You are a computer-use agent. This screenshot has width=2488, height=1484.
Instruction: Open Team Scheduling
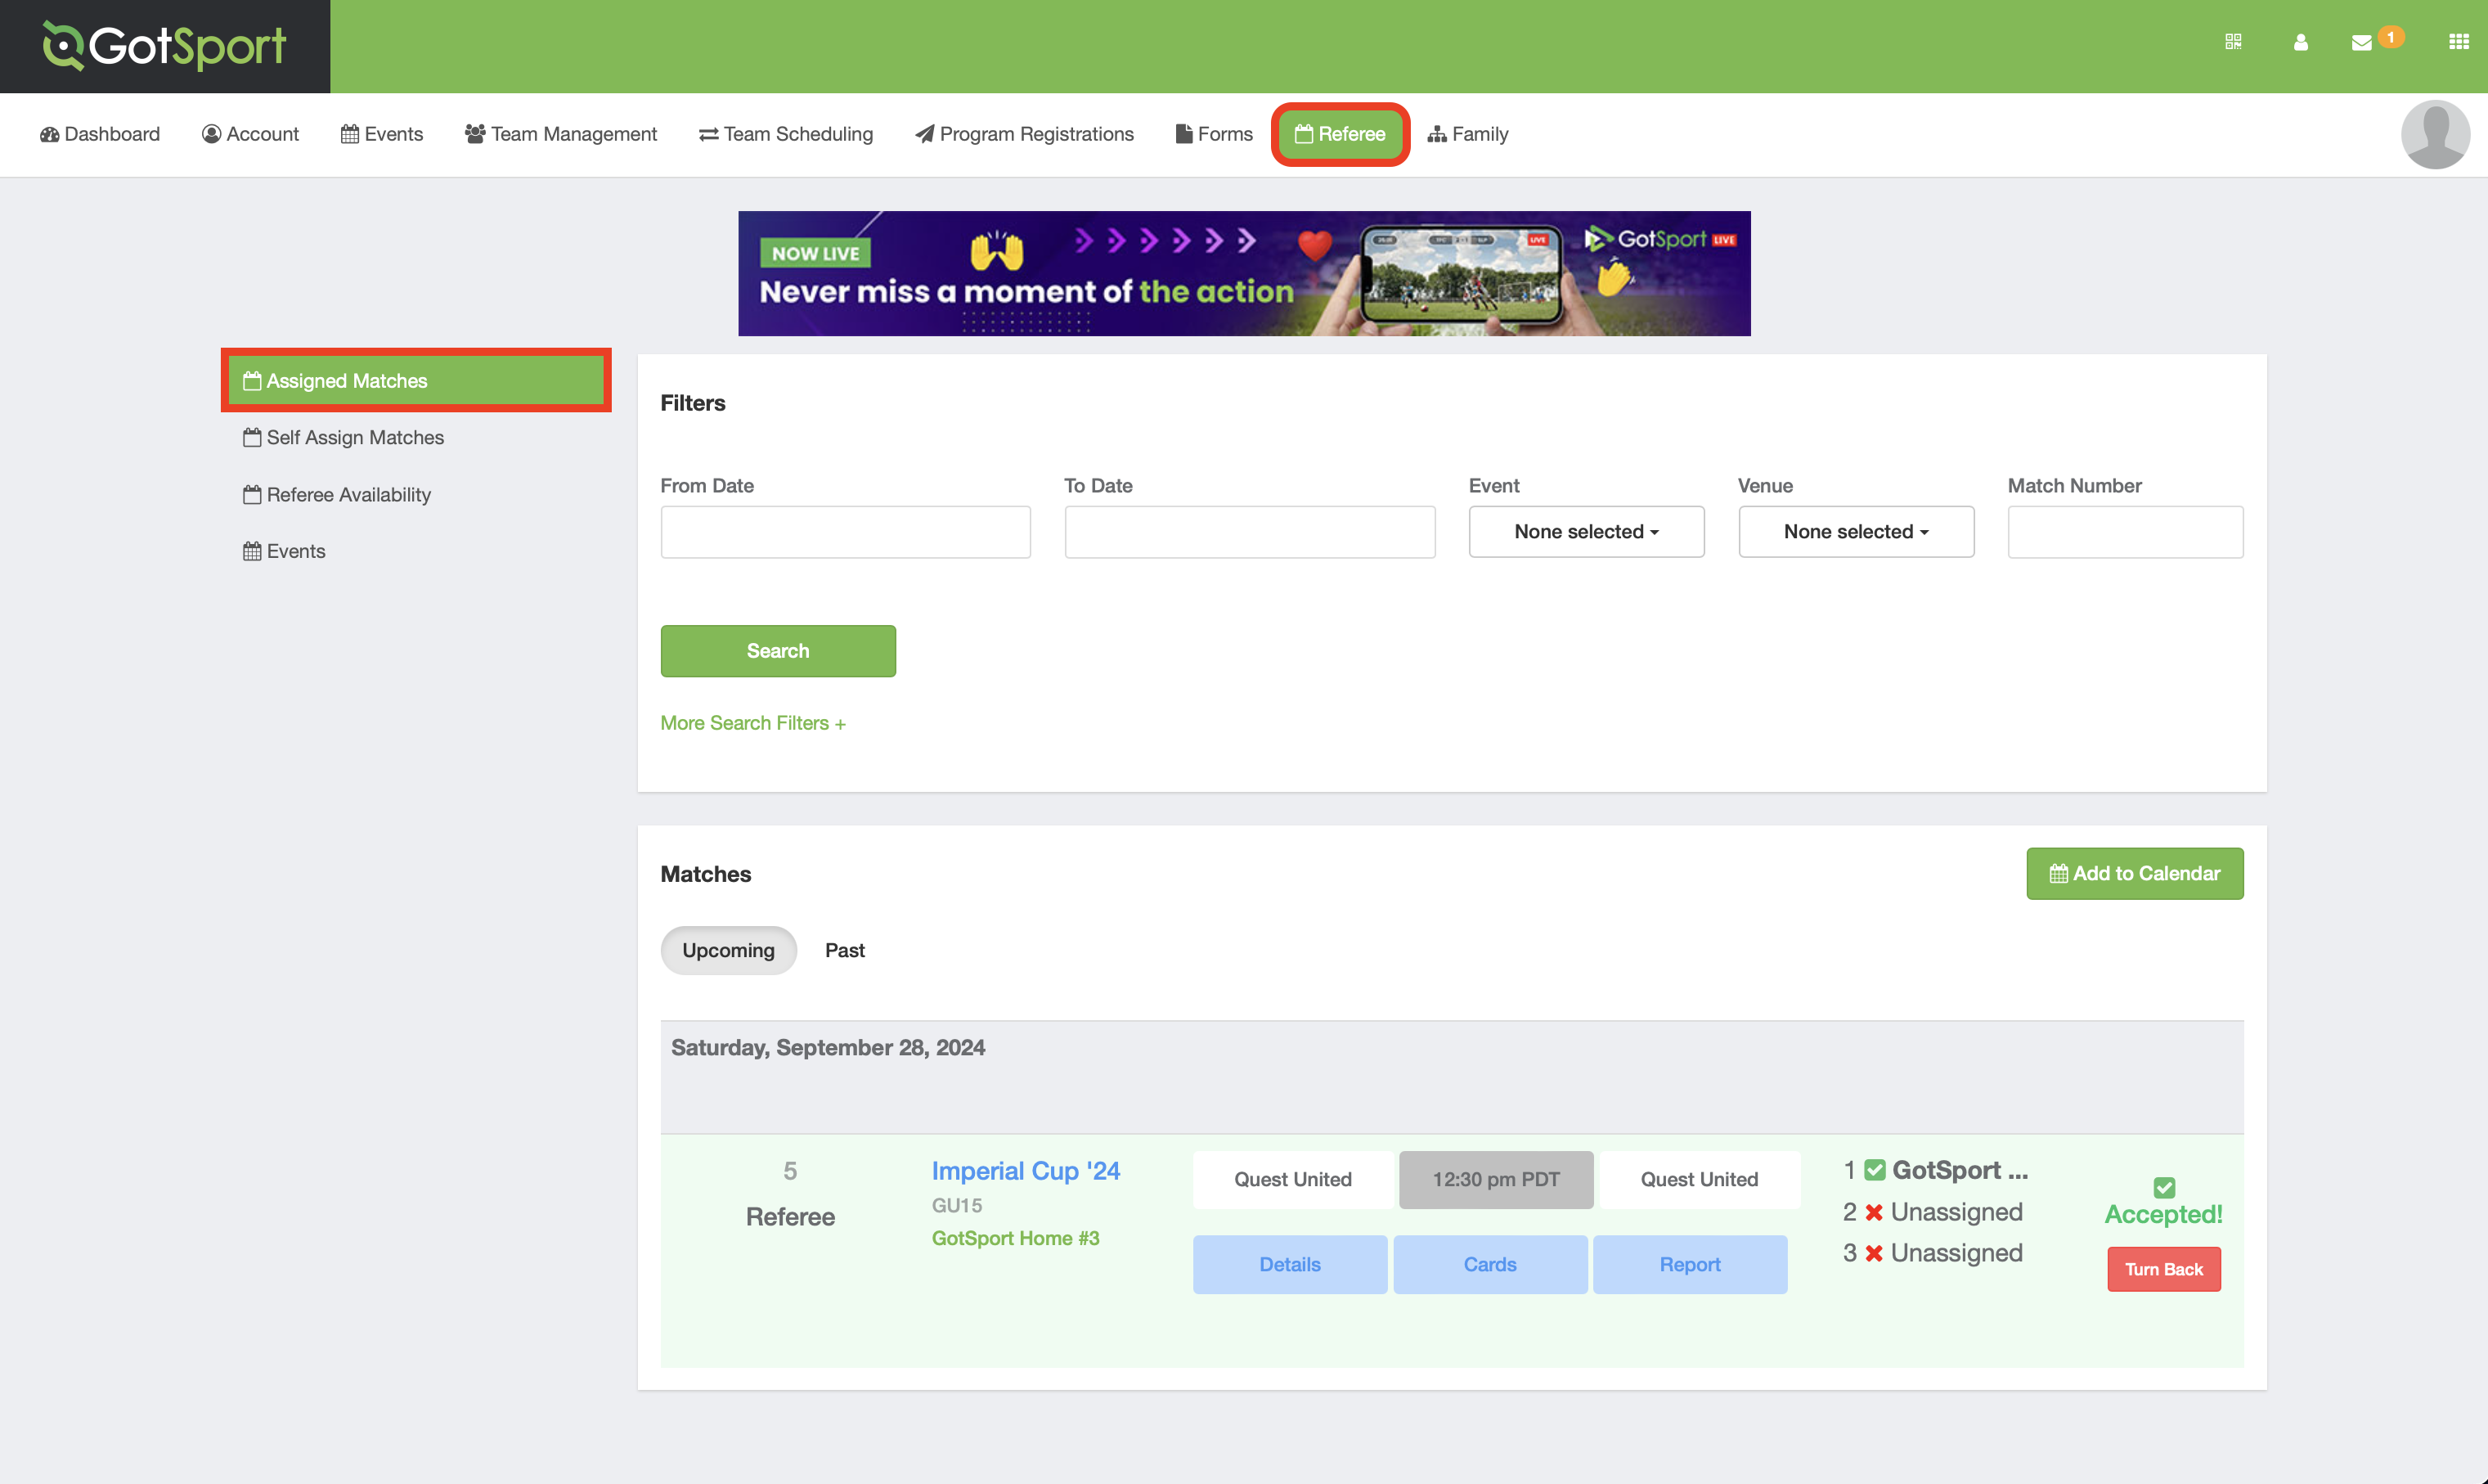click(786, 134)
